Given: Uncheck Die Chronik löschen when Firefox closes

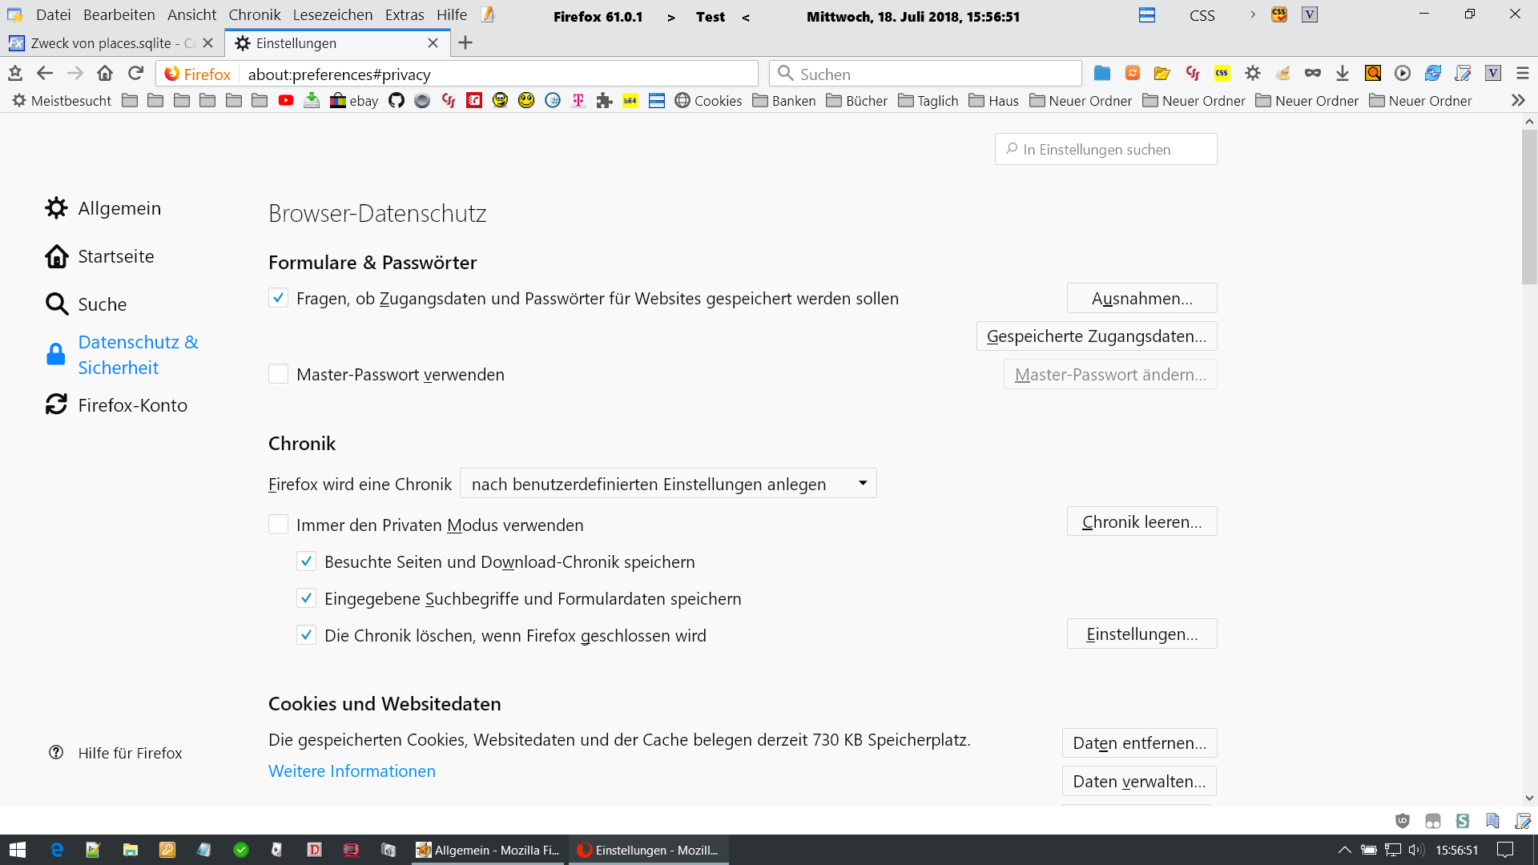Looking at the screenshot, I should click(306, 635).
